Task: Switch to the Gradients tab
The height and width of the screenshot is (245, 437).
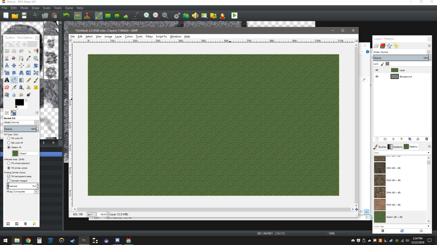Action: [x=395, y=147]
